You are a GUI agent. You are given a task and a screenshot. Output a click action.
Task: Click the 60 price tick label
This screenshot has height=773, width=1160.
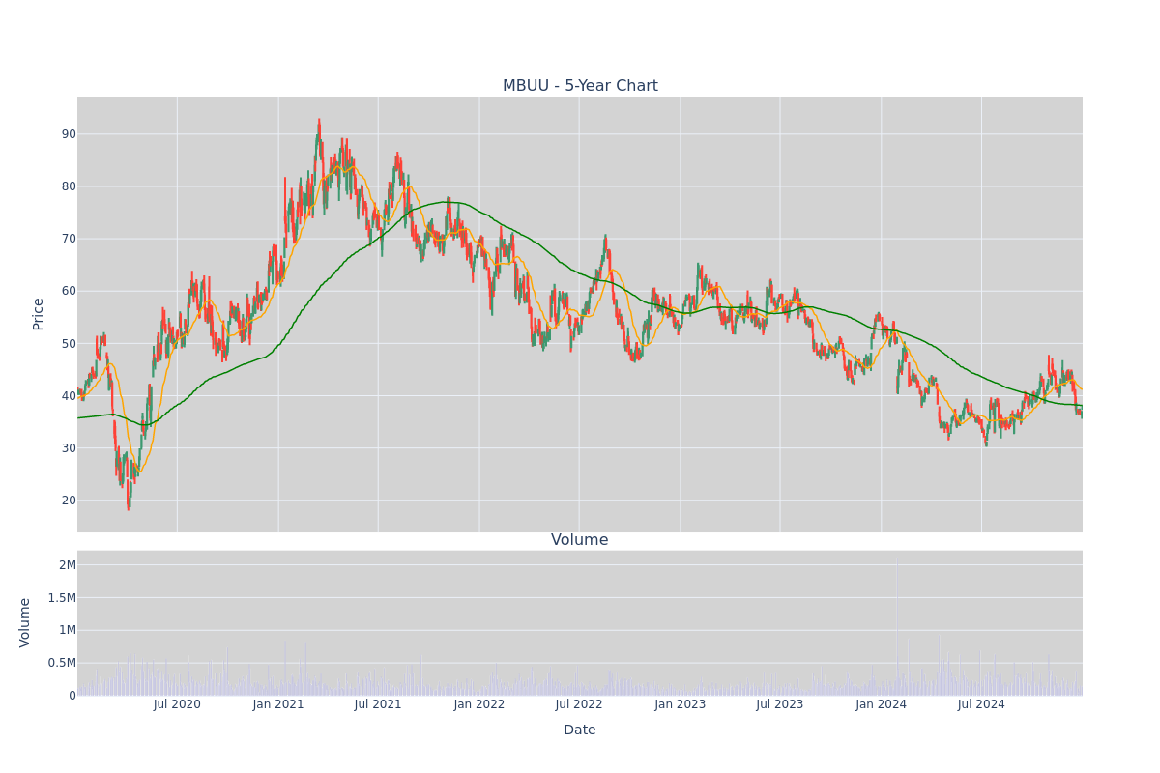69,291
